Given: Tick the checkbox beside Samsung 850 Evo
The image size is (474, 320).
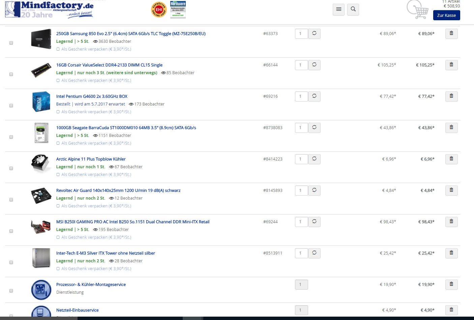Looking at the screenshot, I should [x=11, y=43].
